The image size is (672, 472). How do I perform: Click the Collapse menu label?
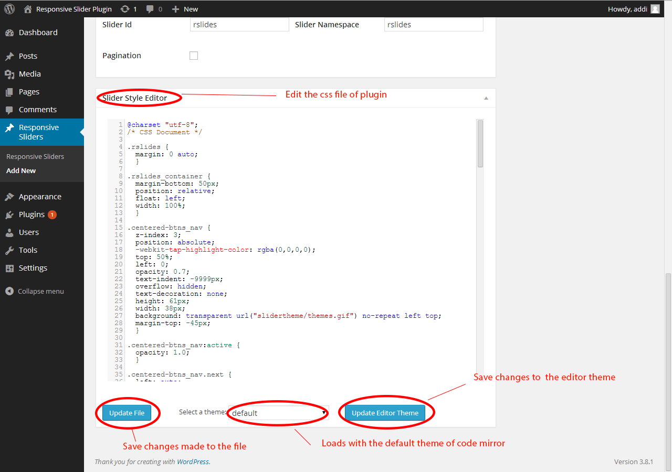(41, 291)
